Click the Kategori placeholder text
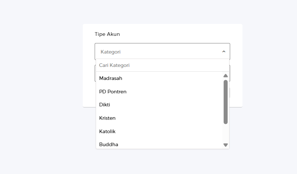297x174 pixels. [x=111, y=52]
